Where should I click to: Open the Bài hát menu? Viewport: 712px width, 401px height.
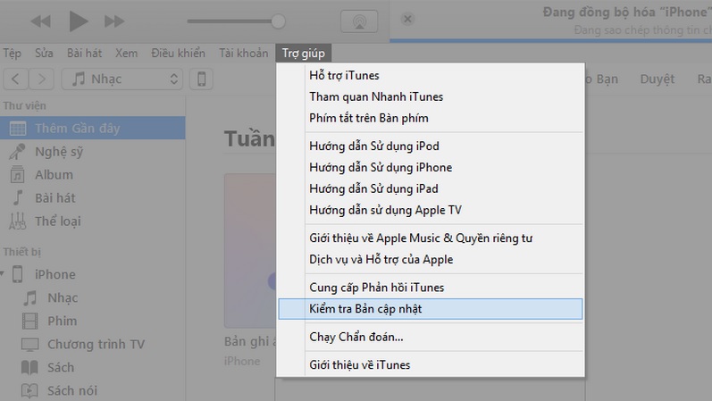(85, 53)
